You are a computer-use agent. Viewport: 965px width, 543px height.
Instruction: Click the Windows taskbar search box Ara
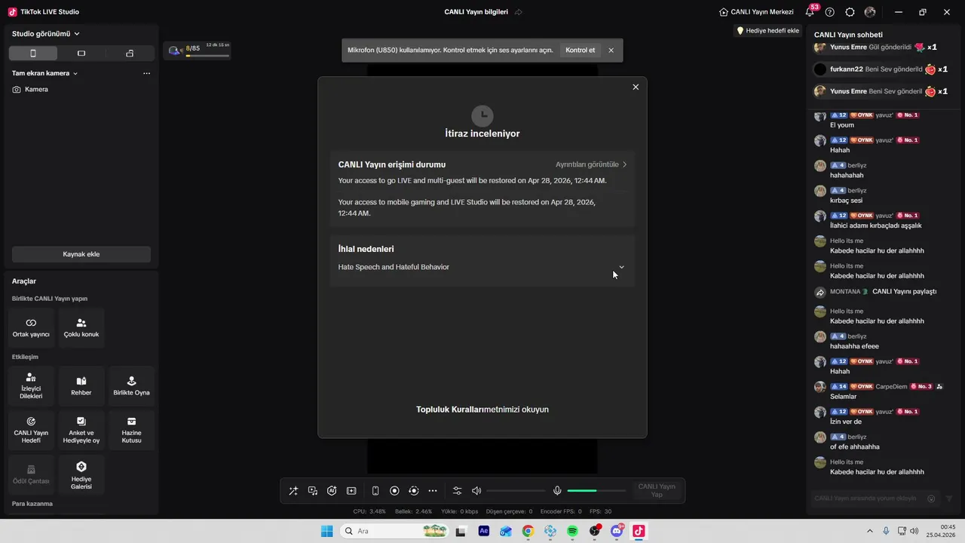tap(394, 531)
